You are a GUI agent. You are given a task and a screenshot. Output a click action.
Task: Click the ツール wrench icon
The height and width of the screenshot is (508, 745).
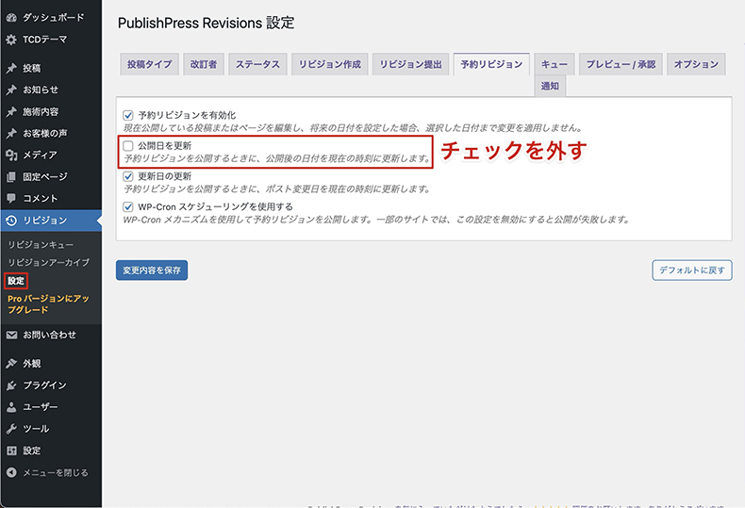(11, 429)
